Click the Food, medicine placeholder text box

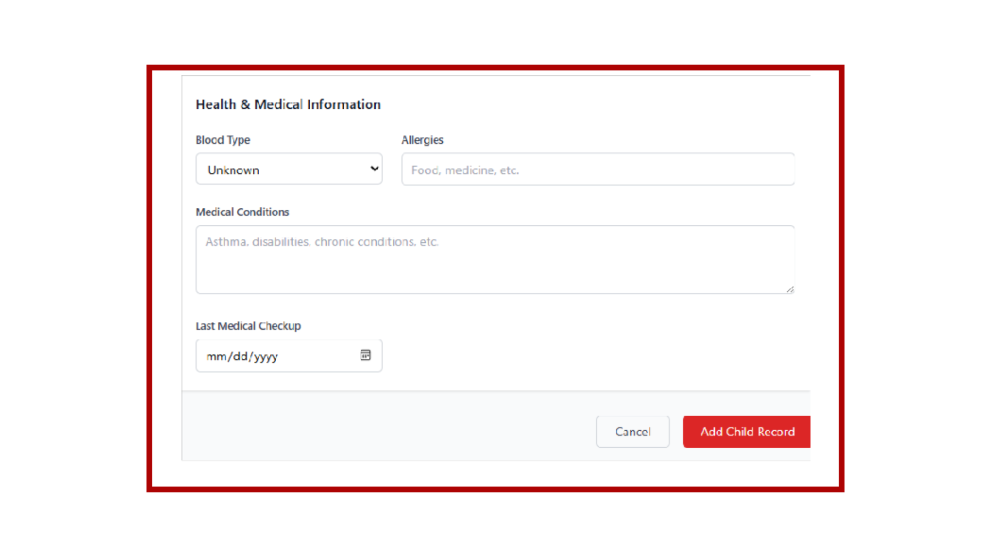[597, 169]
